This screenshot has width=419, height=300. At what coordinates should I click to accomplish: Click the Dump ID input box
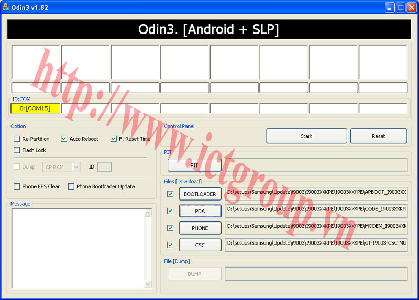[x=104, y=167]
